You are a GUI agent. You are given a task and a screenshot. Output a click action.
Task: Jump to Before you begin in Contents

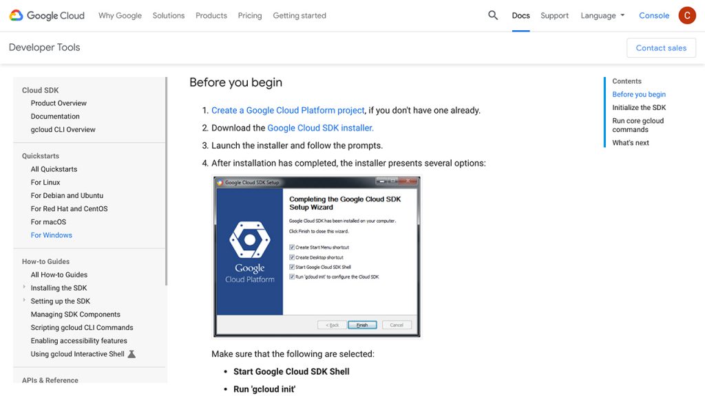click(x=639, y=94)
